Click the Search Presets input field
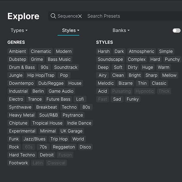 pos(121,16)
